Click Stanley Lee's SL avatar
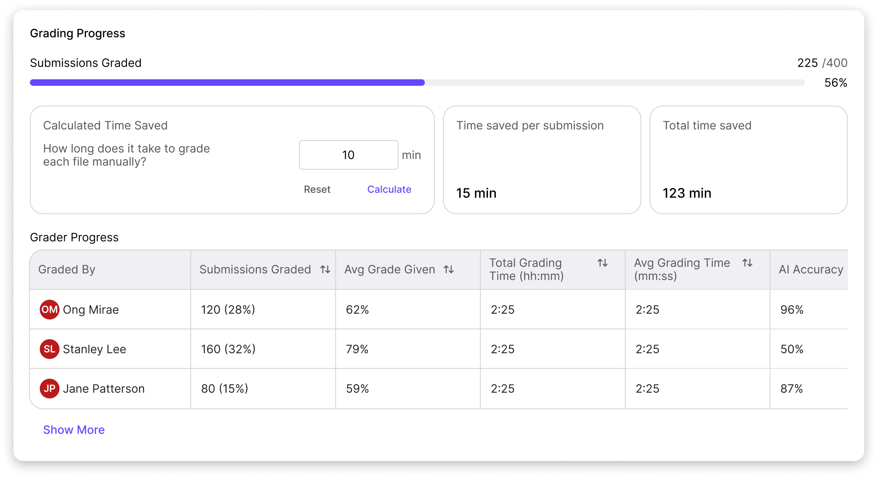This screenshot has height=478, width=878. 49,349
